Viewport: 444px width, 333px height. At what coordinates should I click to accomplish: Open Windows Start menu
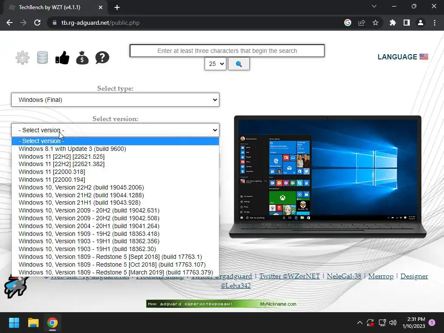point(14,323)
